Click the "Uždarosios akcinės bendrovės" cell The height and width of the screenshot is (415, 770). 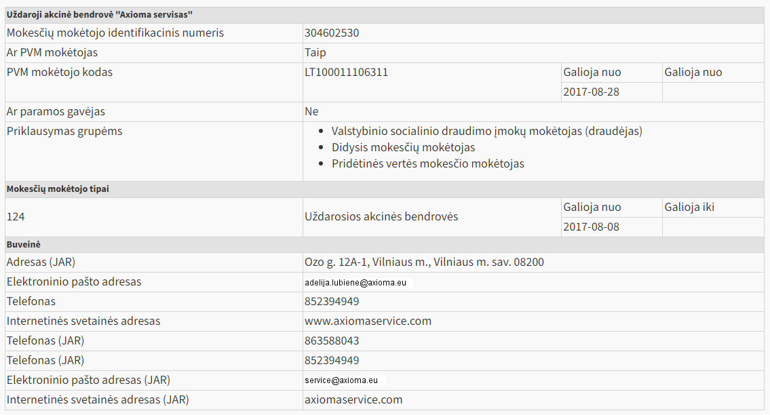(381, 217)
